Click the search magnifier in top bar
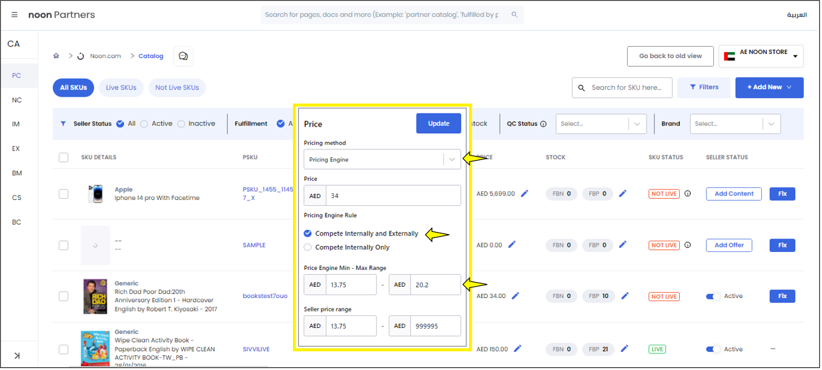Viewport: 822px width, 370px height. pyautogui.click(x=514, y=15)
